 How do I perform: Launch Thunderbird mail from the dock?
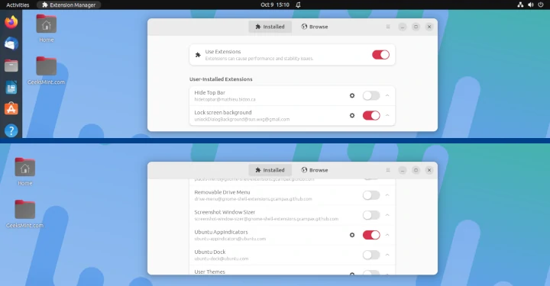[x=11, y=43]
